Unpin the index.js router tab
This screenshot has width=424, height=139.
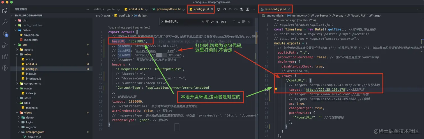pos(119,9)
